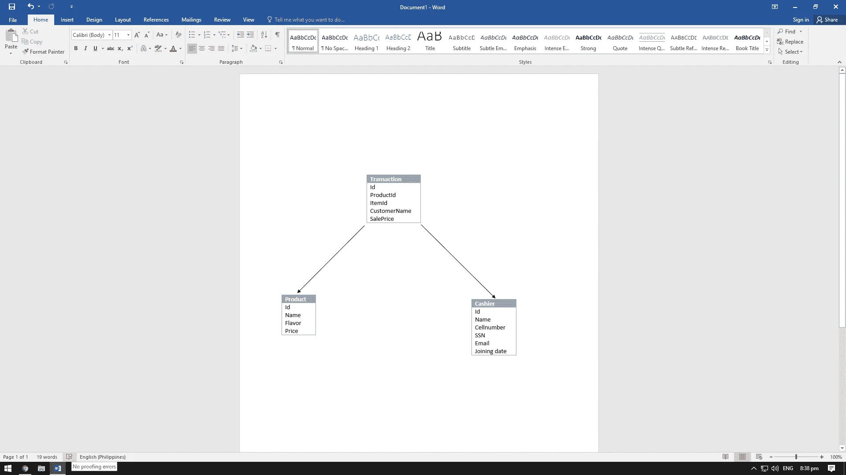
Task: Center align the paragraph
Action: pos(202,48)
